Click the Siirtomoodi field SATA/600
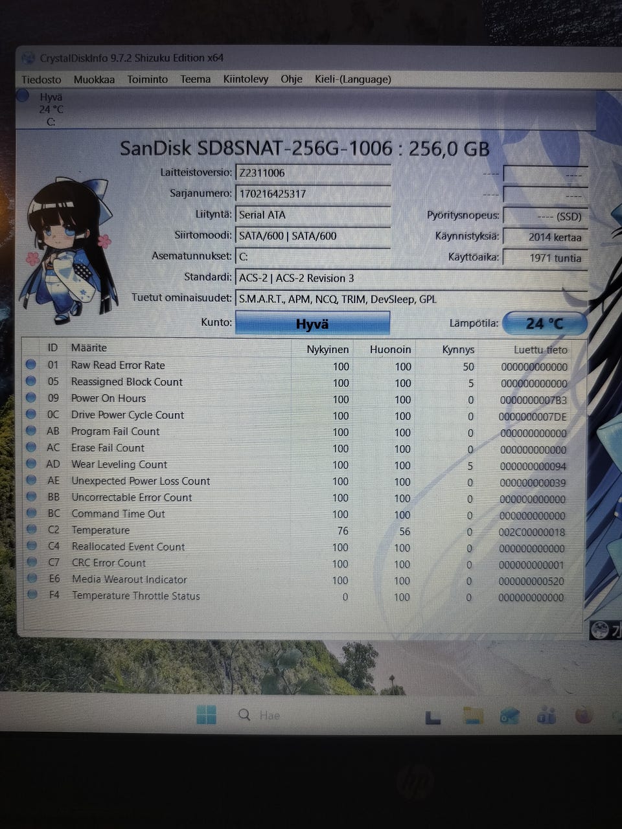The image size is (622, 829). click(x=313, y=236)
